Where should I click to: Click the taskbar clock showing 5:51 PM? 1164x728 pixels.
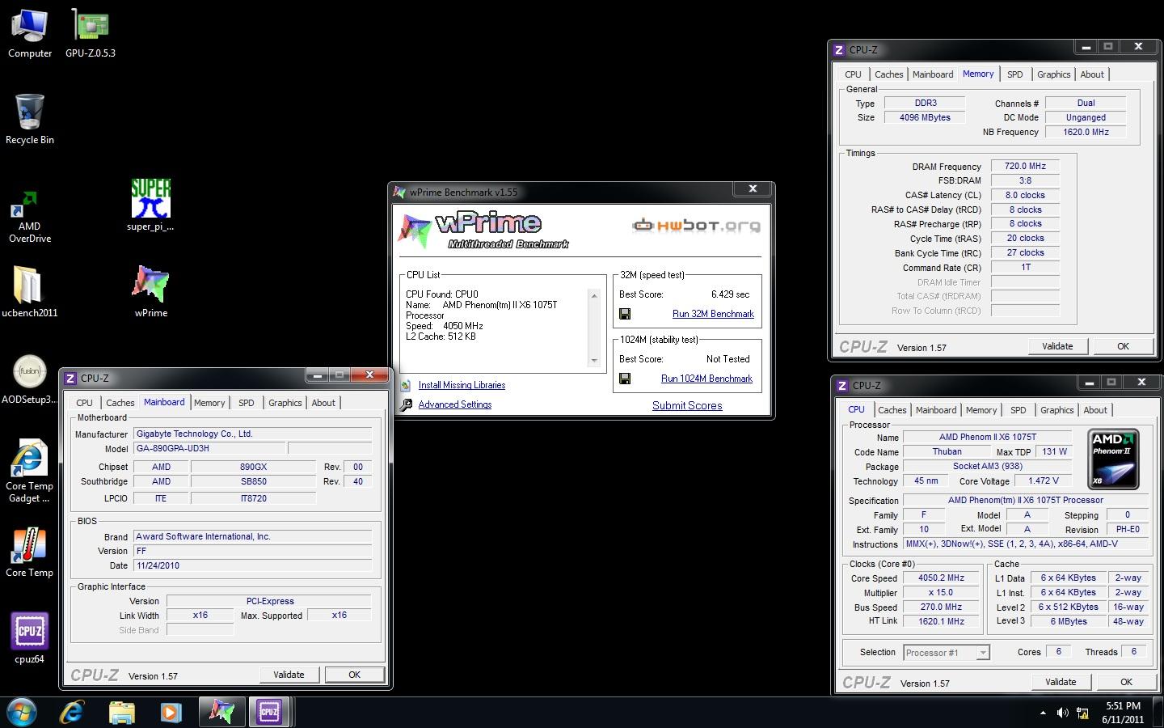(1123, 713)
